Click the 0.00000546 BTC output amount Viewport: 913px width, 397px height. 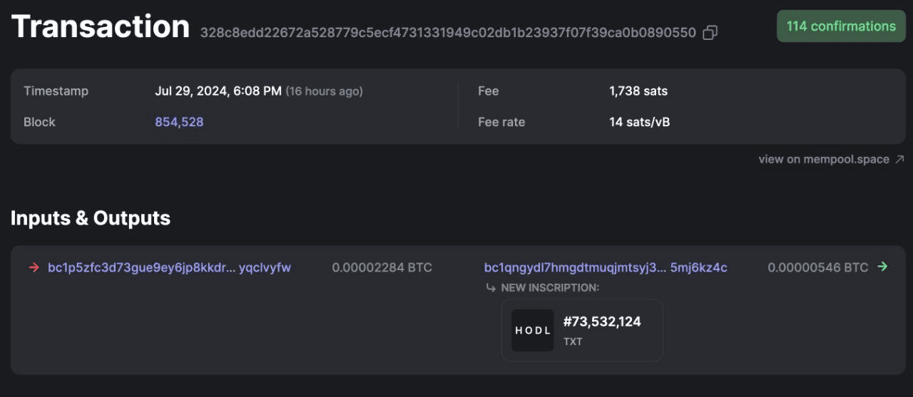817,268
